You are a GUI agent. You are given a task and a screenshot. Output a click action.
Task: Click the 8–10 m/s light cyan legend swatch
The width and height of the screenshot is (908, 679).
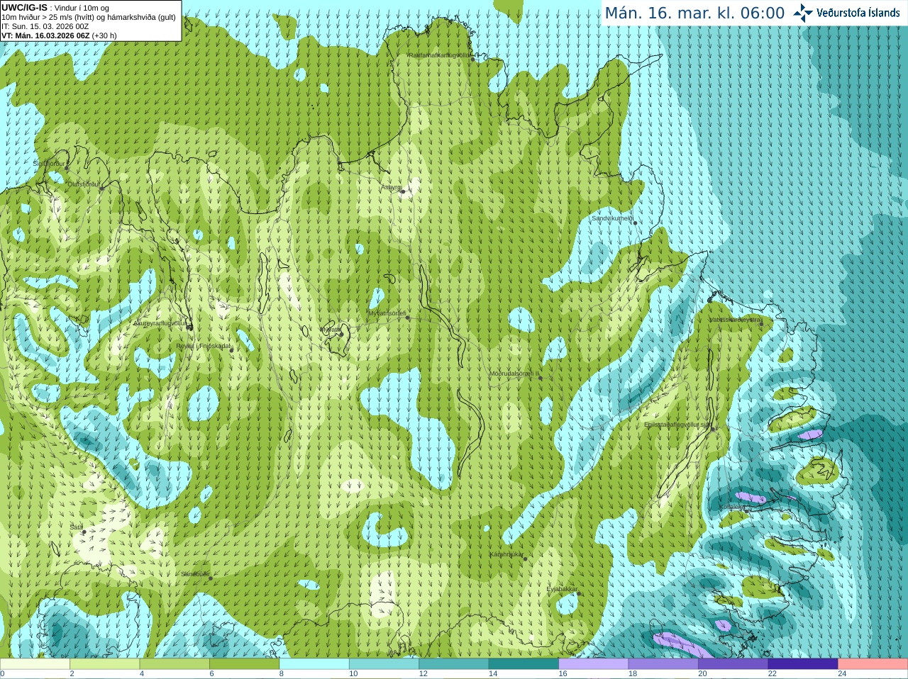click(314, 664)
